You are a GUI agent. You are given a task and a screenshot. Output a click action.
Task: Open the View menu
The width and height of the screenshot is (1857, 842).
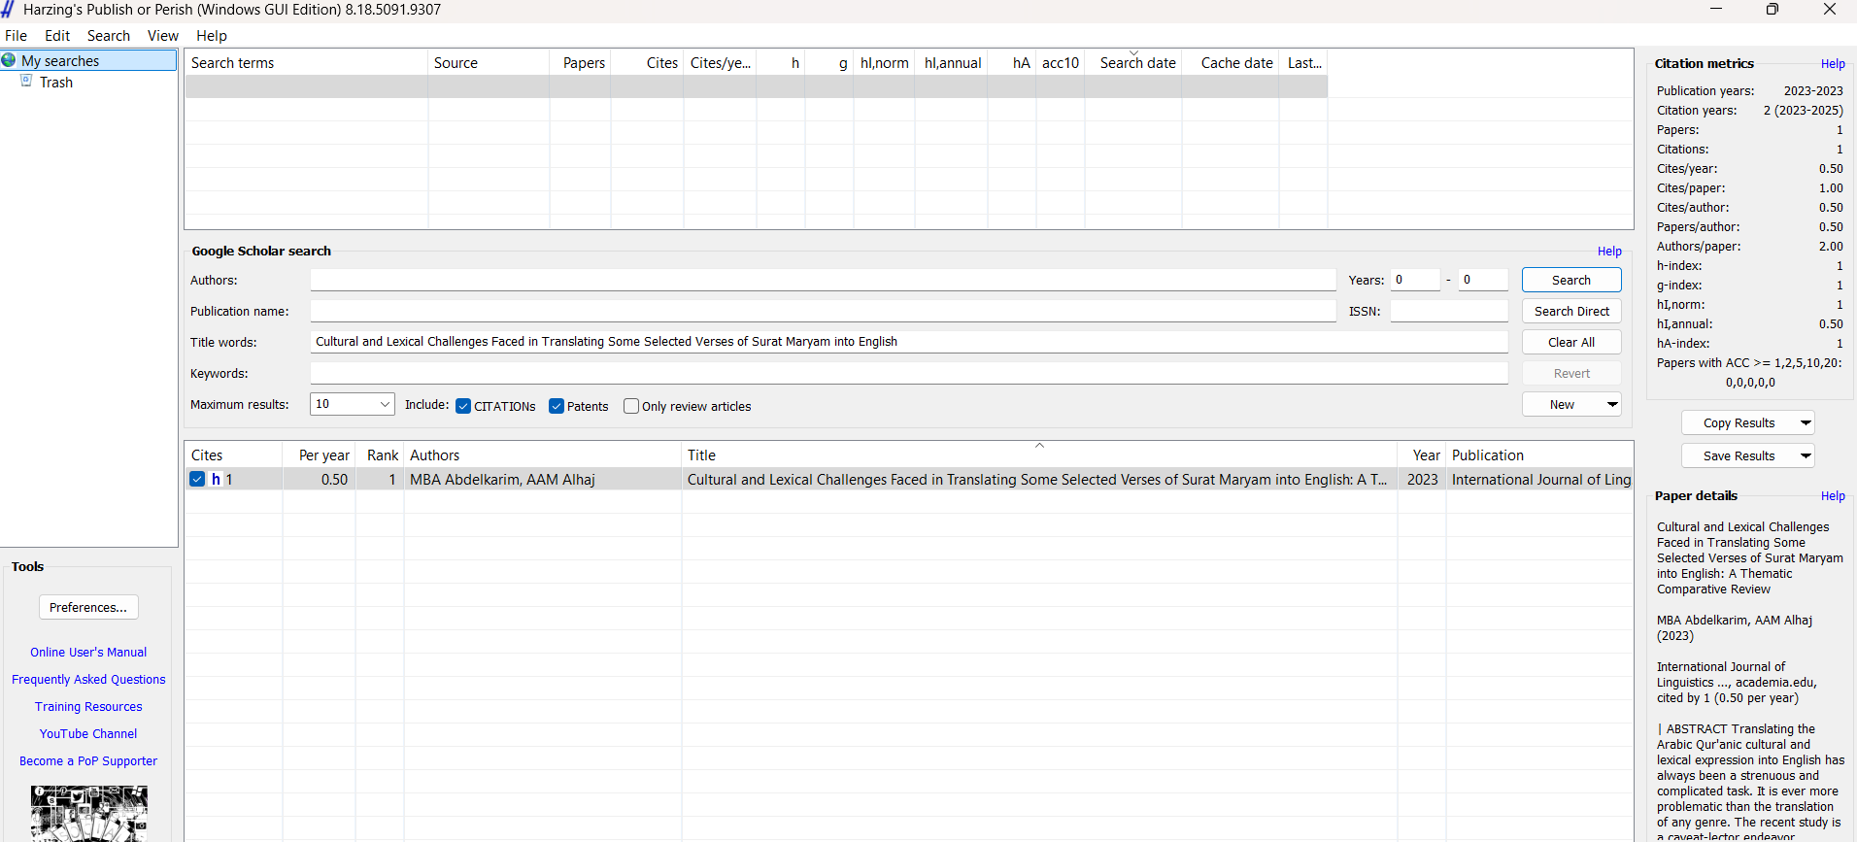point(162,36)
